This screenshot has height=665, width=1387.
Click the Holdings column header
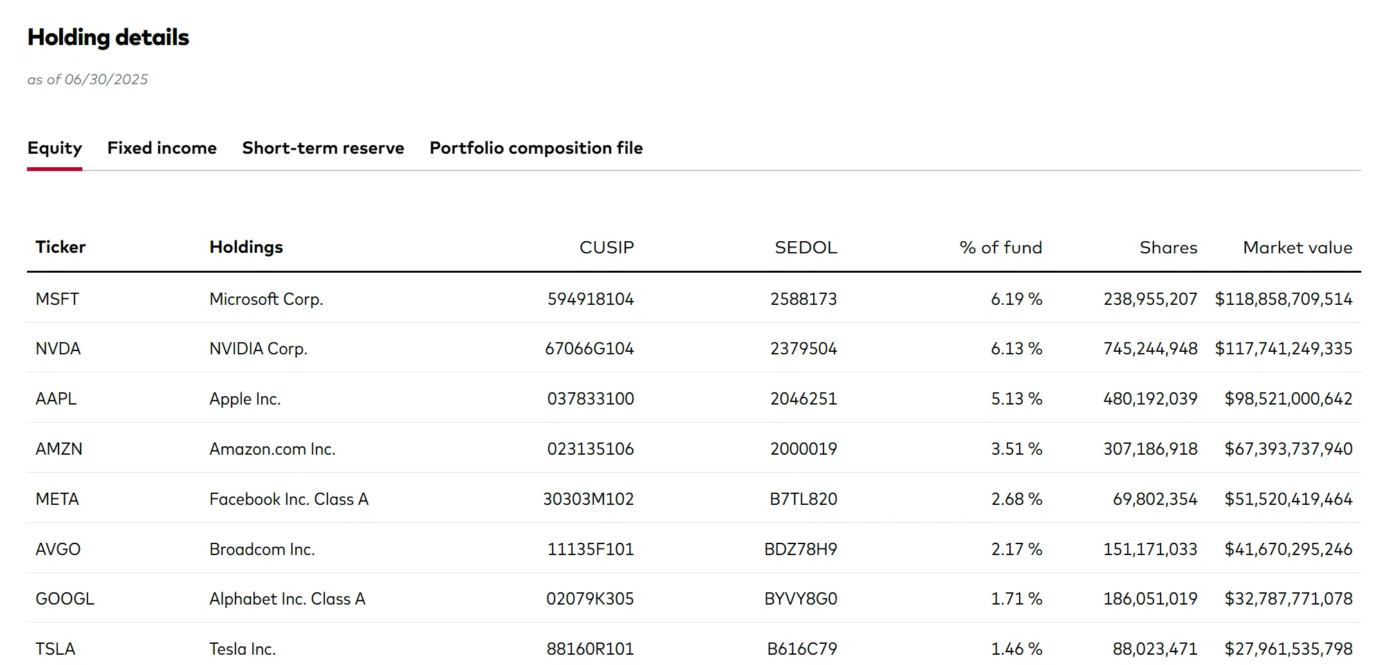(x=246, y=247)
